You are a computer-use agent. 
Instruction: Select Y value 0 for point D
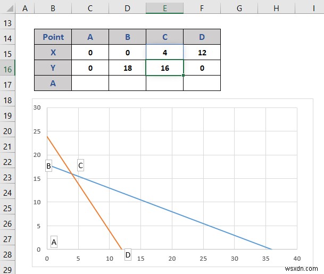point(202,68)
